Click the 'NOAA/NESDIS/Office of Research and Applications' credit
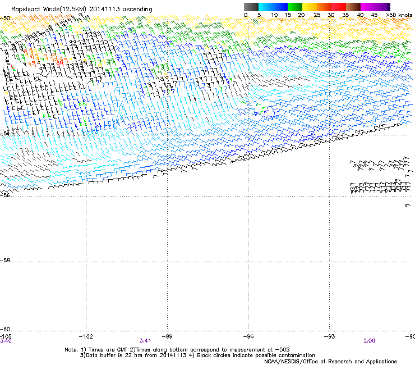Viewport: 415px width, 365px height. tap(330, 361)
